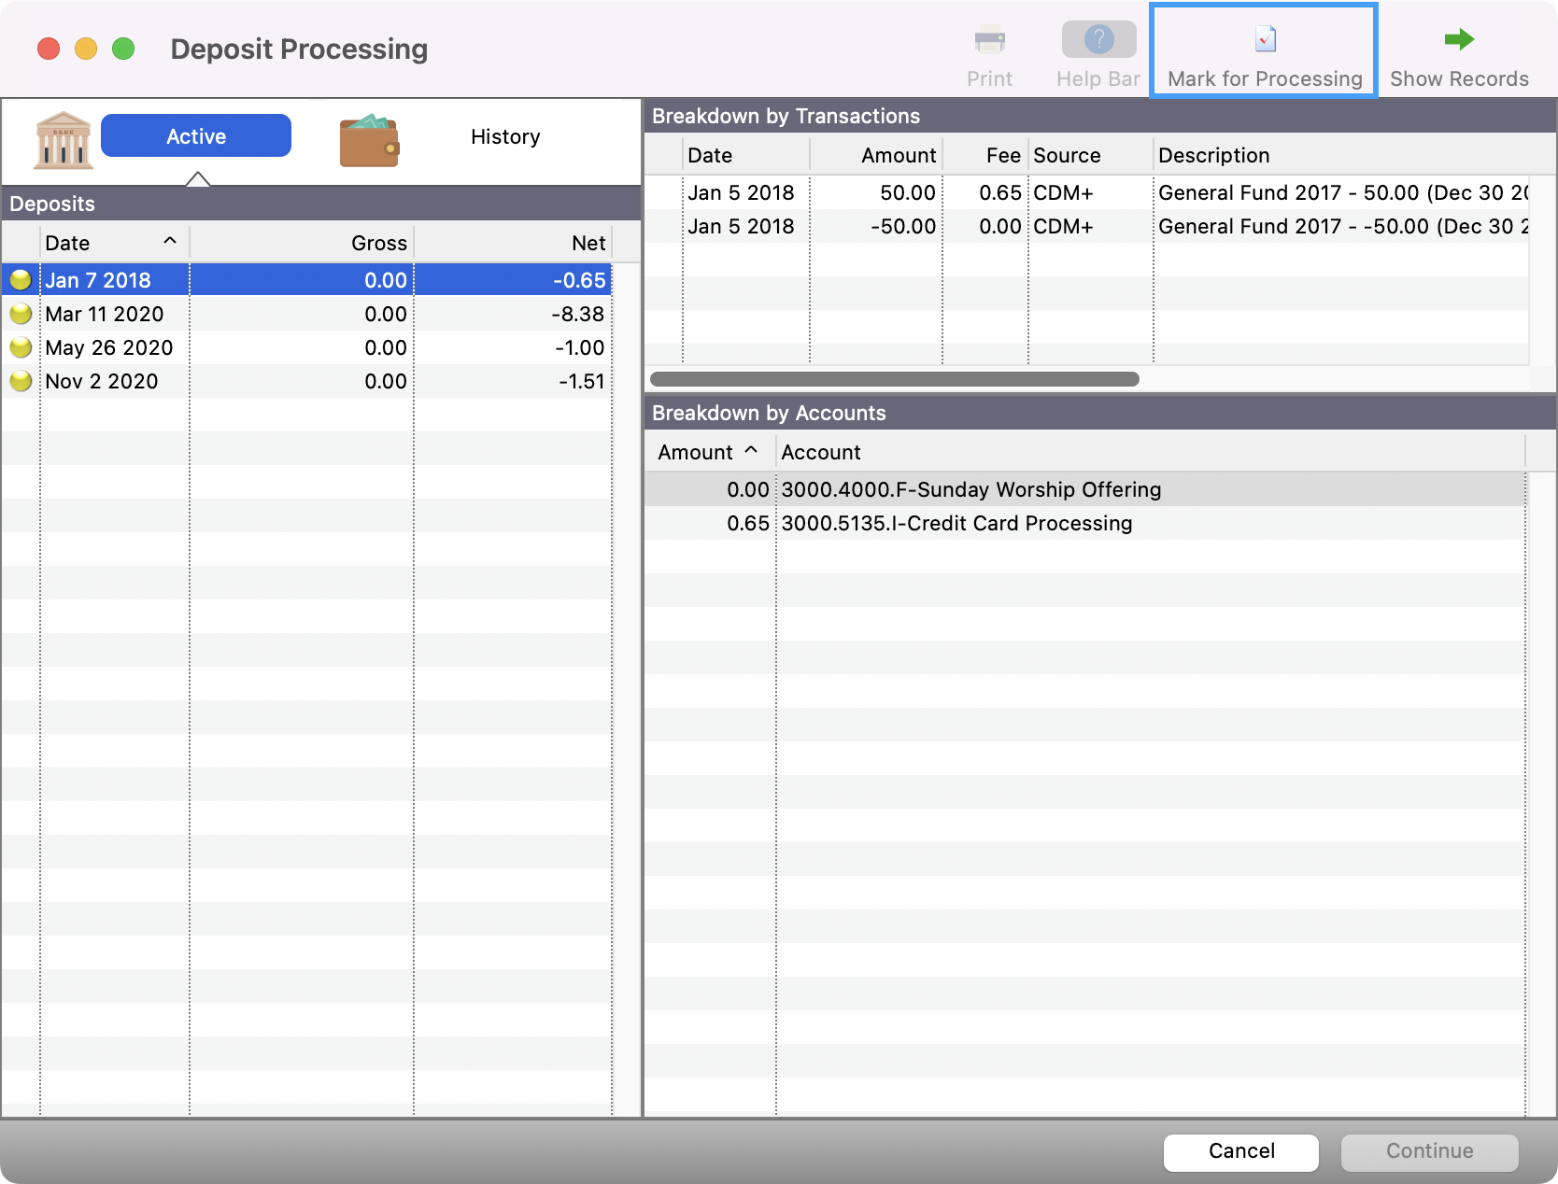This screenshot has width=1558, height=1184.
Task: Click the horizontal scrollbar in Breakdown by Transactions
Action: pyautogui.click(x=894, y=379)
